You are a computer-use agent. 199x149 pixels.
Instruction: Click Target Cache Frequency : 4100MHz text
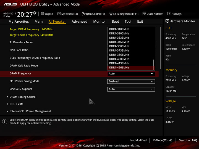[31, 35]
